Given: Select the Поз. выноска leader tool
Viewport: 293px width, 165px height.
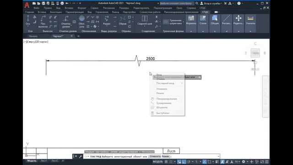Looking at the screenshot, I should click(43, 22).
